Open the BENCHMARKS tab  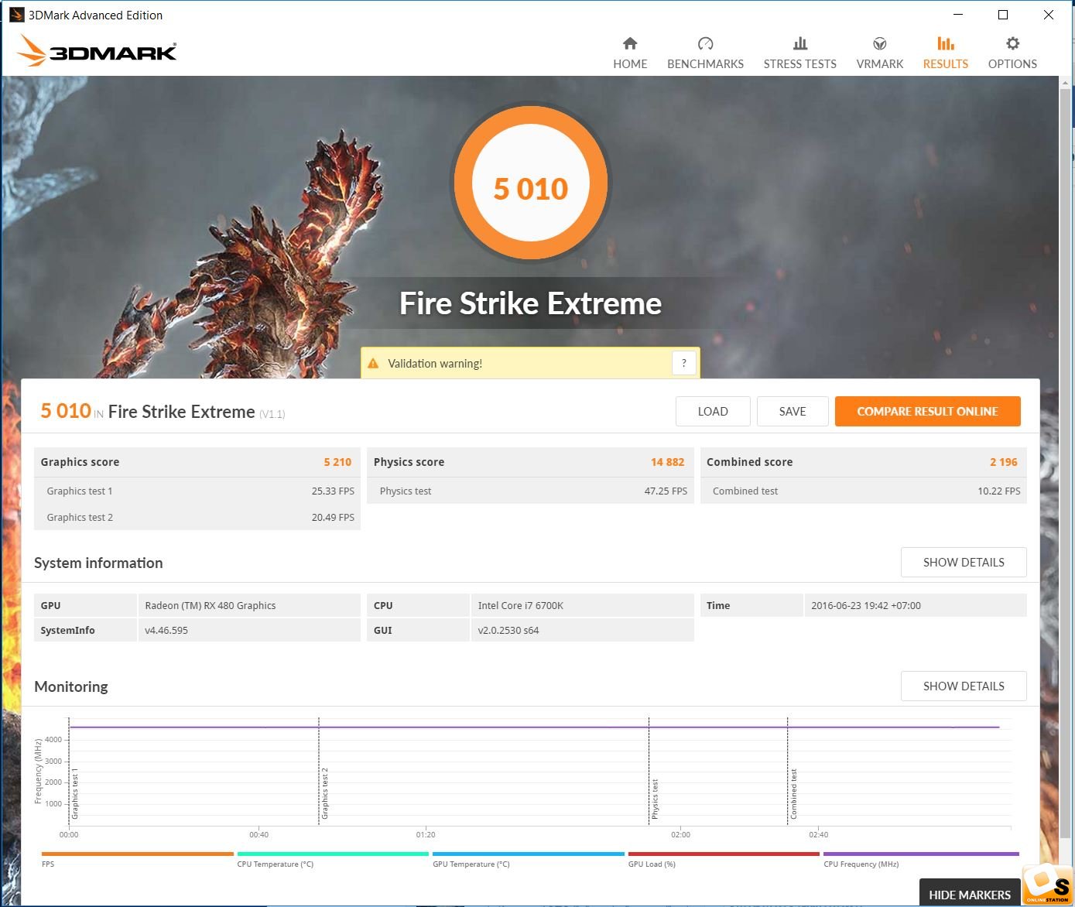pyautogui.click(x=705, y=53)
